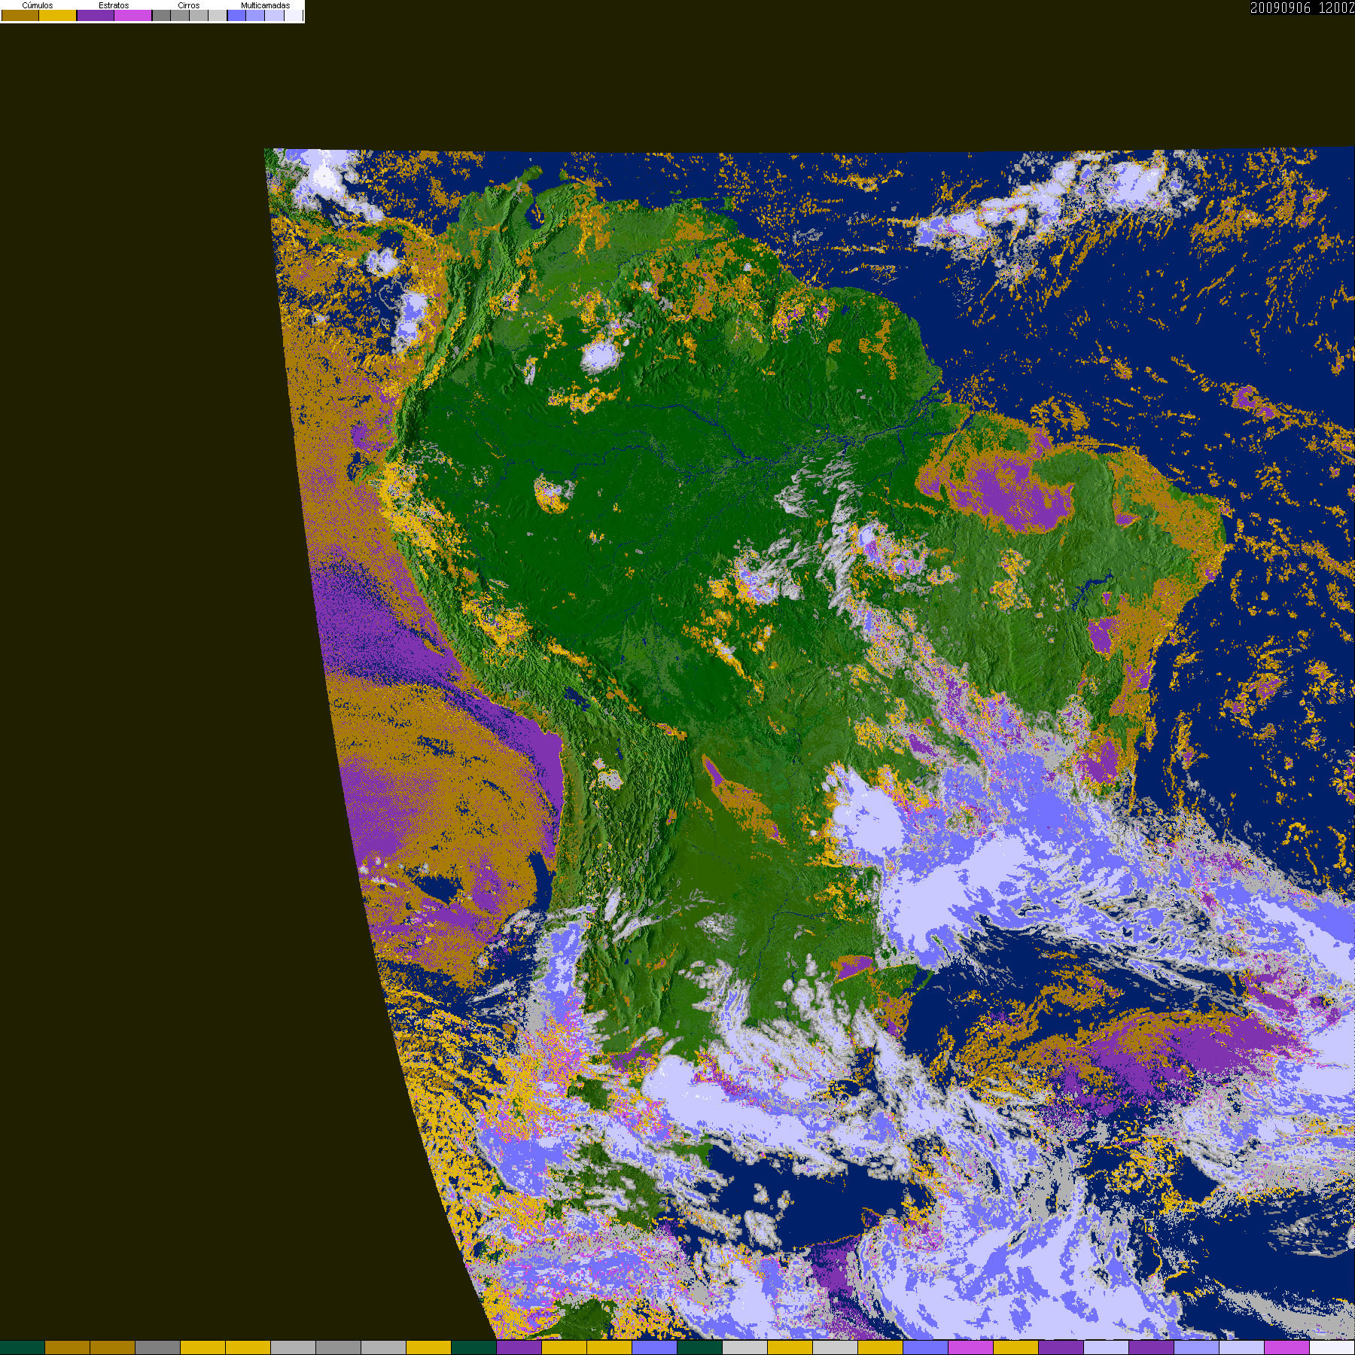Choose the second-lightest grey Cirros legend swatch

click(x=199, y=15)
